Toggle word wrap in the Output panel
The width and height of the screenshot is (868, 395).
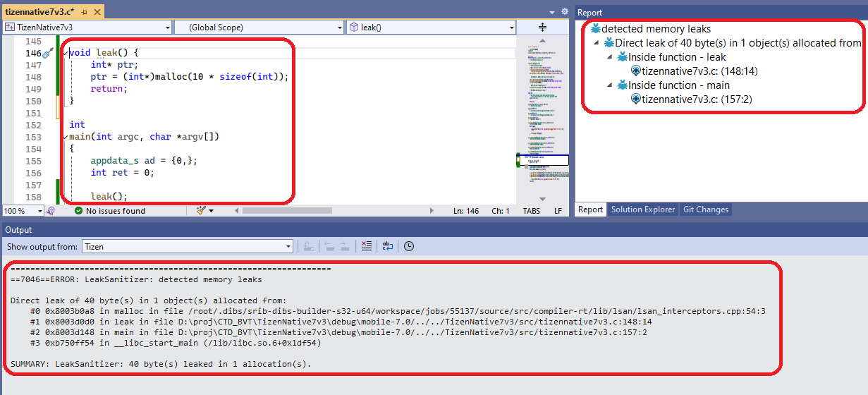pyautogui.click(x=387, y=246)
